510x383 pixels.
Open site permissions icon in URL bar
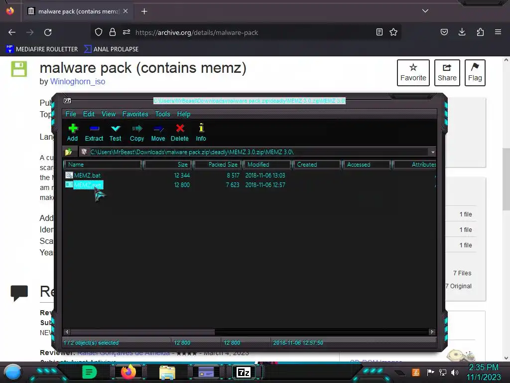click(x=127, y=32)
